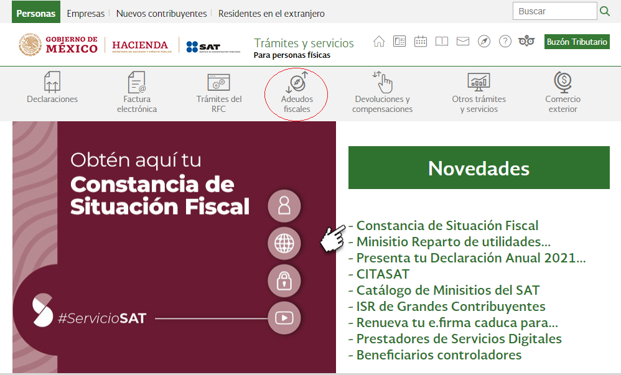Click inside the Buscar search field

click(554, 11)
